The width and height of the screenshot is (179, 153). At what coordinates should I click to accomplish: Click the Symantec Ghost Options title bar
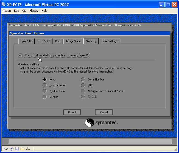tap(90, 33)
